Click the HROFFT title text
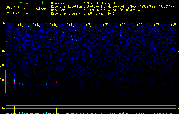The height and width of the screenshot is (114, 179). [29, 2]
